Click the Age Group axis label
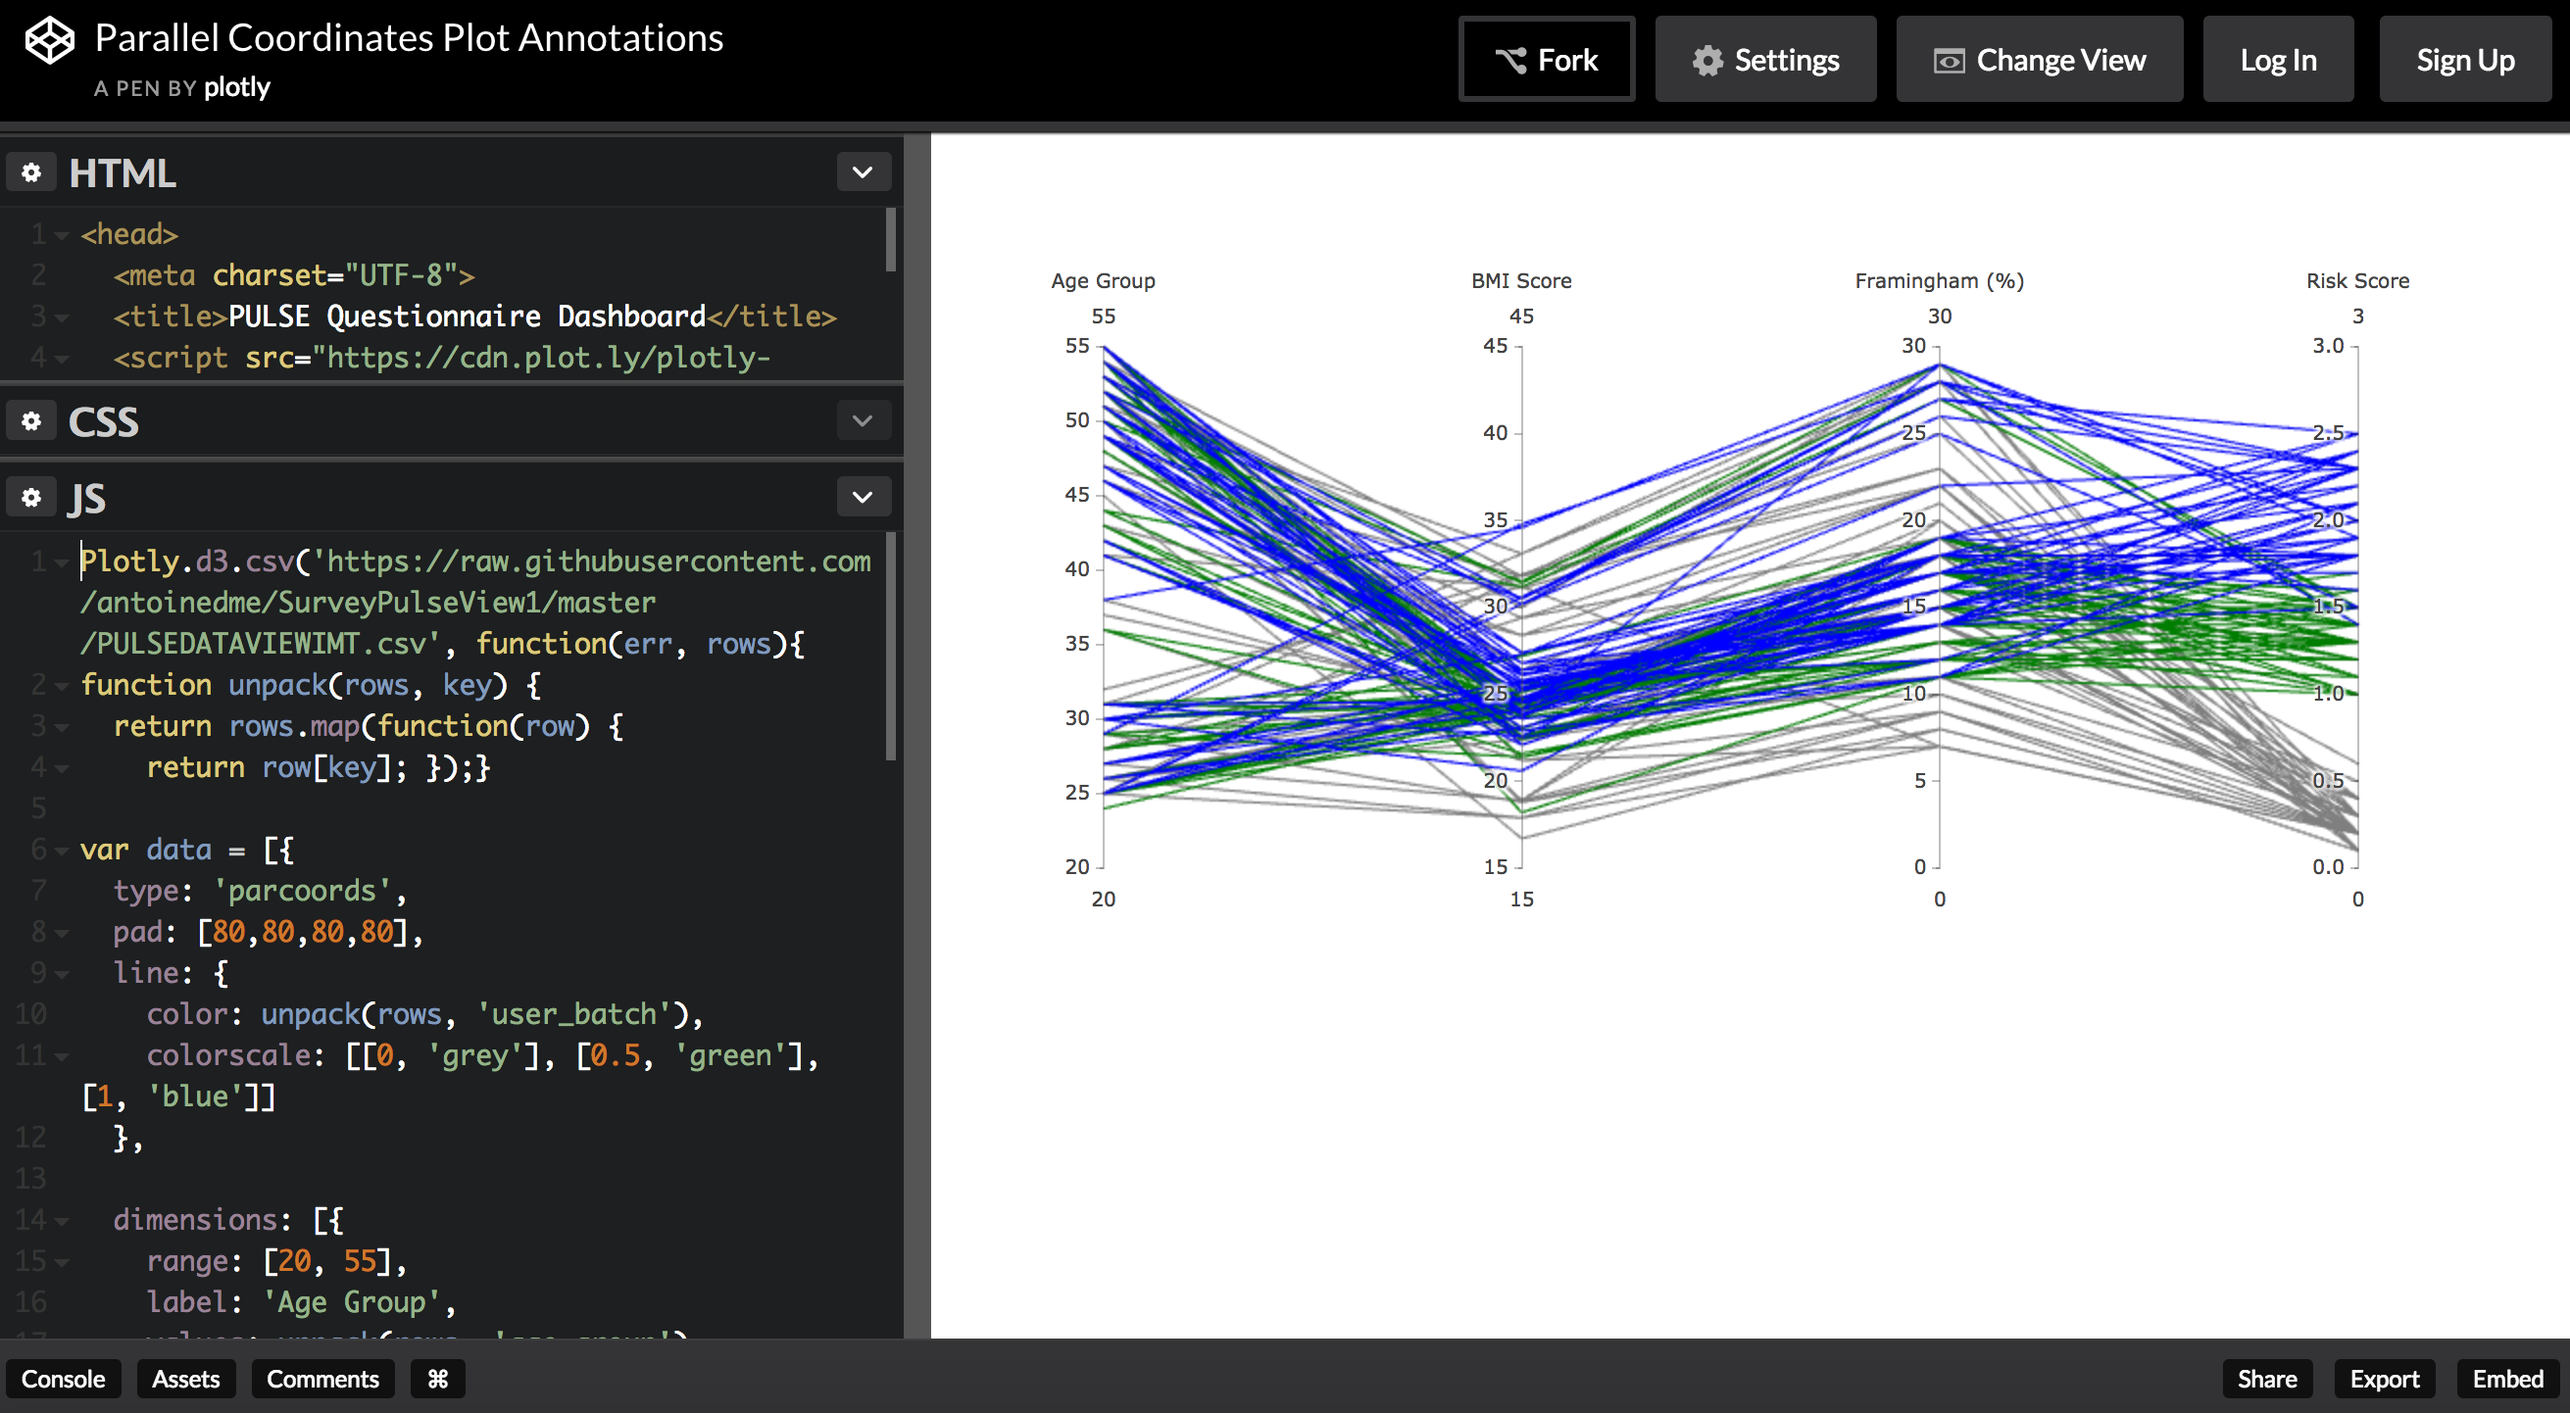 (x=1103, y=281)
